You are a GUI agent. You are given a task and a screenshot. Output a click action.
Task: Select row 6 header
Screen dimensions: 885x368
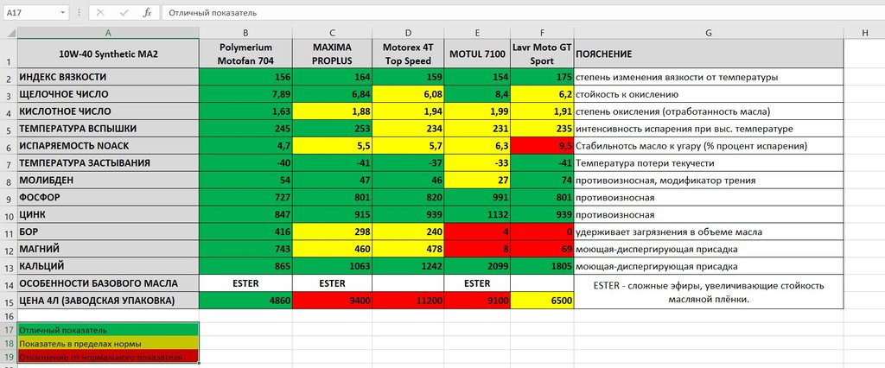click(x=9, y=146)
